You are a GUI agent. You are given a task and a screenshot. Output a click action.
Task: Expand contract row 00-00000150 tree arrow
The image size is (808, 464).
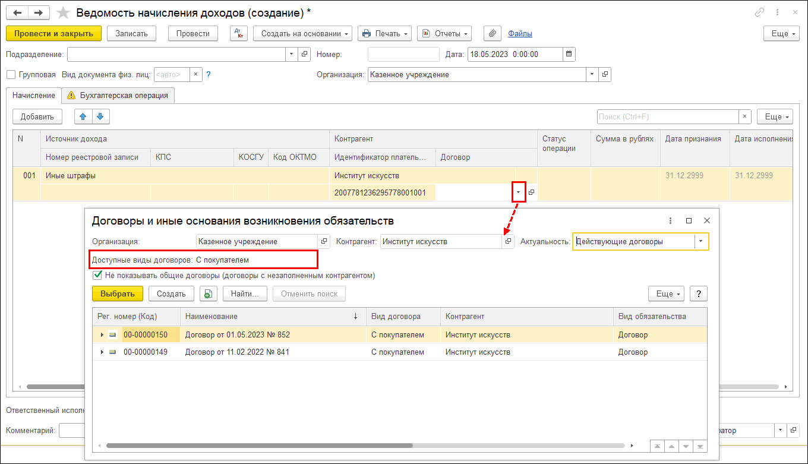102,335
